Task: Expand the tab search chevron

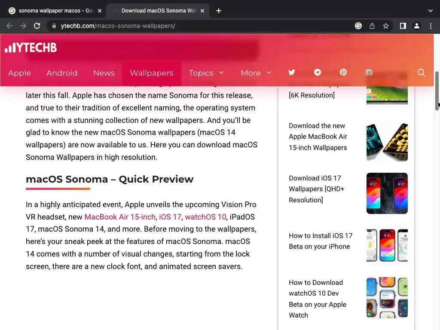Action: 431,11
